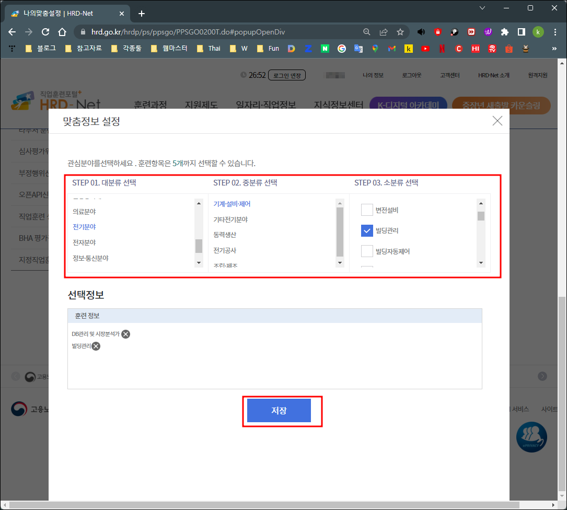This screenshot has height=510, width=567.
Task: Click the 대분류 list scrollbar down arrow
Action: [x=199, y=263]
